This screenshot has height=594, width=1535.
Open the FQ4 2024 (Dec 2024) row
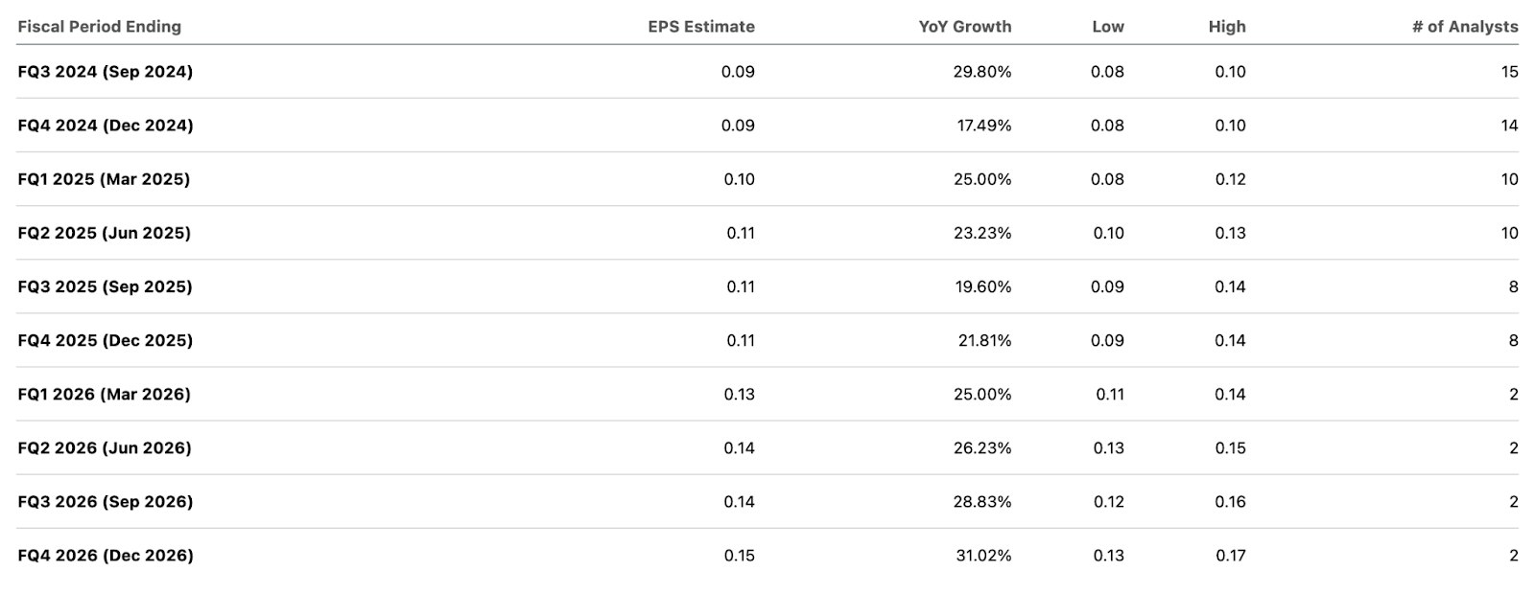click(105, 126)
